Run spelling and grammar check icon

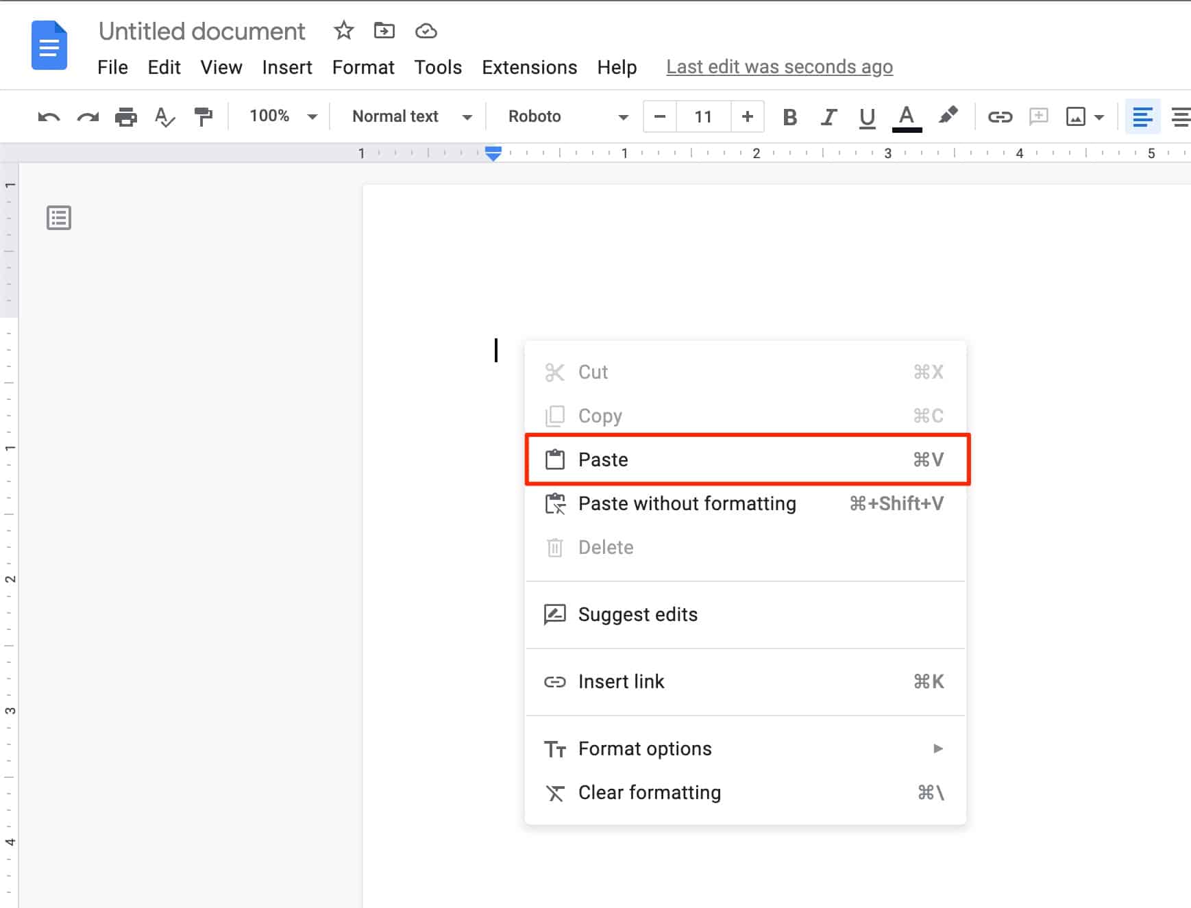click(165, 117)
